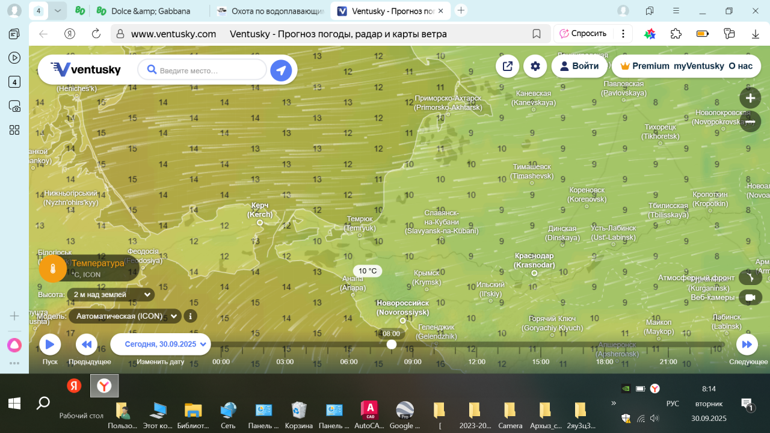The width and height of the screenshot is (770, 433).
Task: Click Novorossiysk city marker on map
Action: point(403,321)
